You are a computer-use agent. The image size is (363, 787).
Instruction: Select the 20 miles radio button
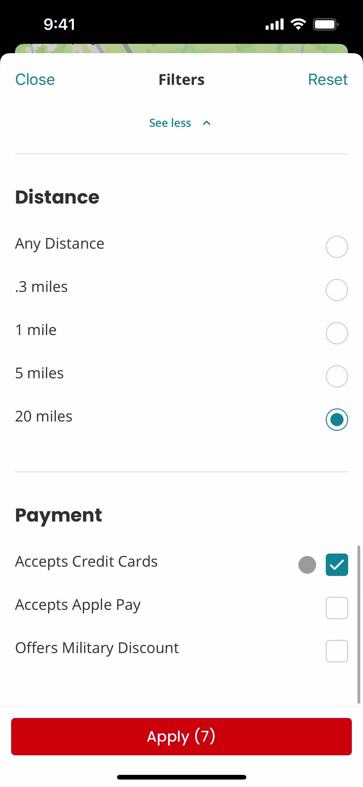point(337,420)
